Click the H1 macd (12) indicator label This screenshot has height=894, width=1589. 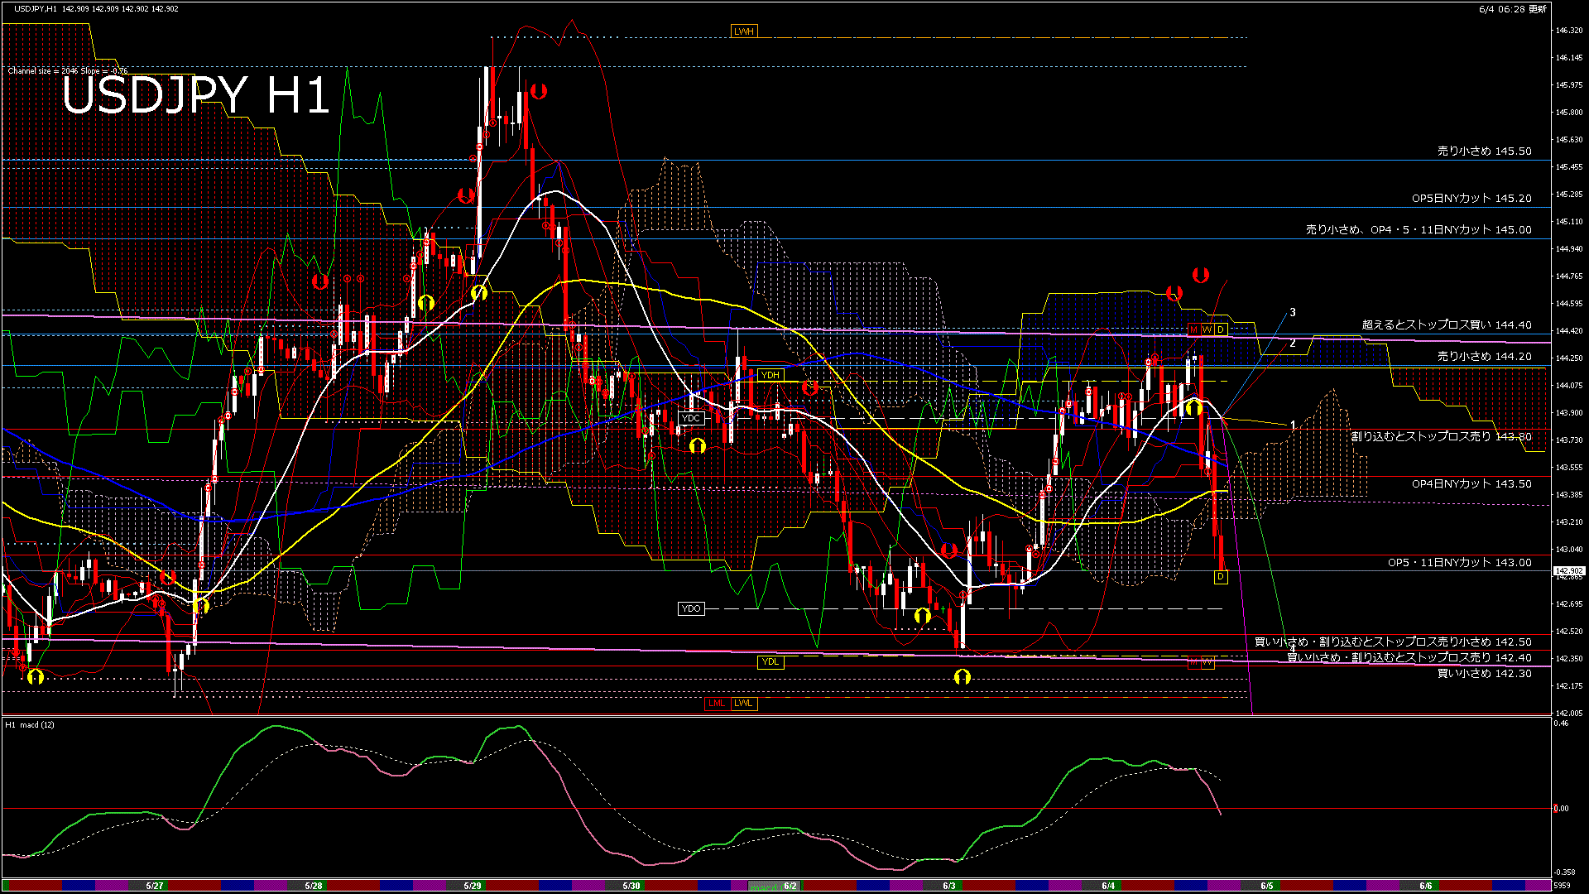tap(30, 725)
